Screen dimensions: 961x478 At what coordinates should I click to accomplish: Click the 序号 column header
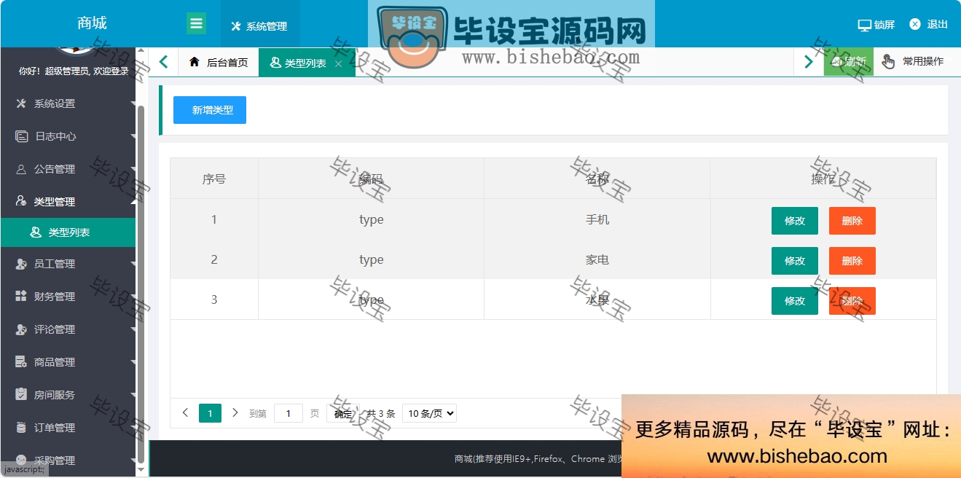(x=214, y=179)
